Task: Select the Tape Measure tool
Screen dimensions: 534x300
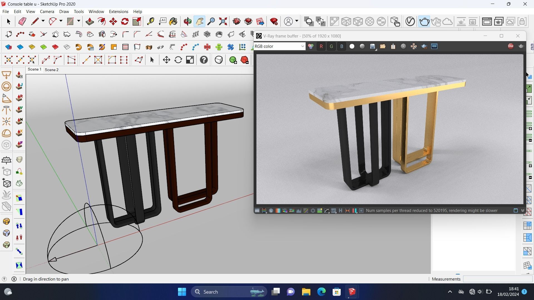Action: click(x=150, y=21)
